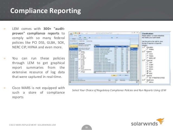This screenshot has width=173, height=130.
Task: Enable FISMA in enlarged Classifications panel
Action: coord(148,56)
